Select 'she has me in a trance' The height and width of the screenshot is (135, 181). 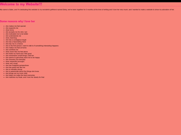(14, 44)
